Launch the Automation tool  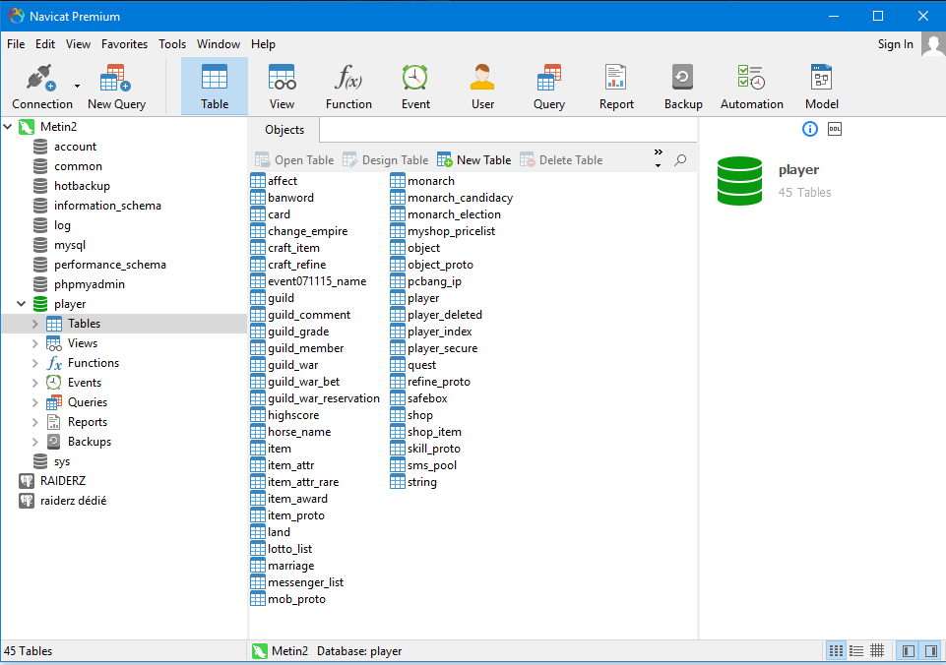point(752,87)
